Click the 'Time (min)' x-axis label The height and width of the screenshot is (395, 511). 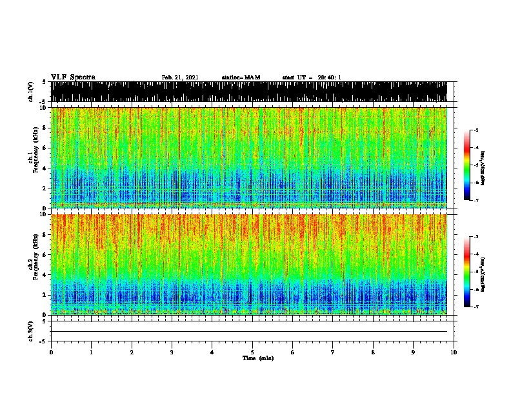pos(258,358)
